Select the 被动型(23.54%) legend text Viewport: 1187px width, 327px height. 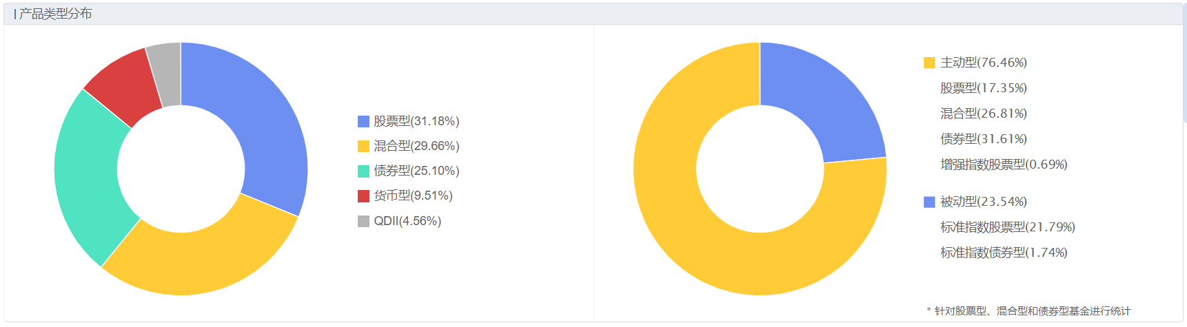pos(984,202)
